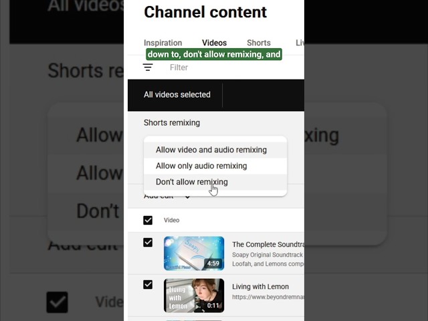Click the Living with Lemon title
Image resolution: width=428 pixels, height=321 pixels.
pos(260,287)
